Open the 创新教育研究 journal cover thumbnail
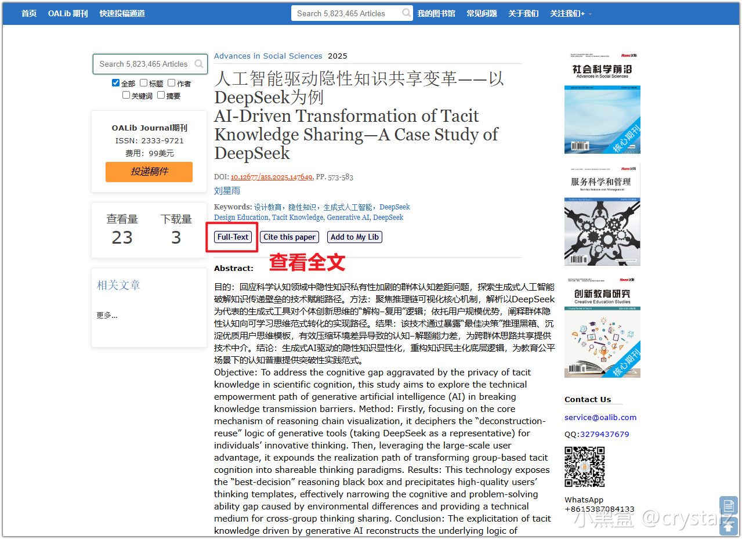 [x=602, y=327]
